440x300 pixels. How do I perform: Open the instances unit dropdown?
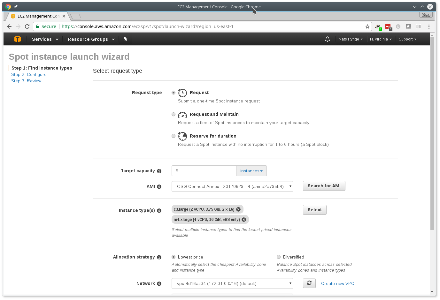251,171
